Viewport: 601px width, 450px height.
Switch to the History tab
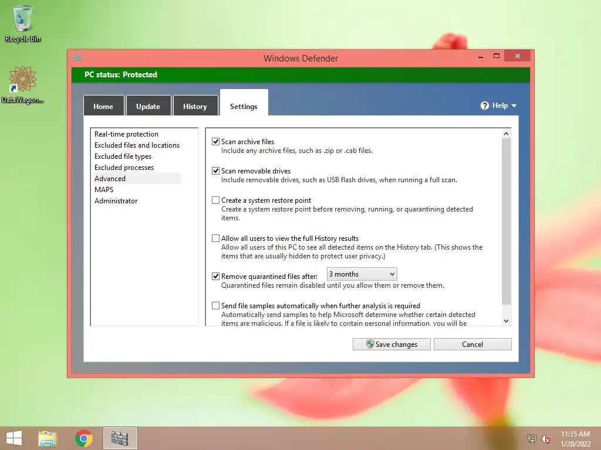click(195, 105)
